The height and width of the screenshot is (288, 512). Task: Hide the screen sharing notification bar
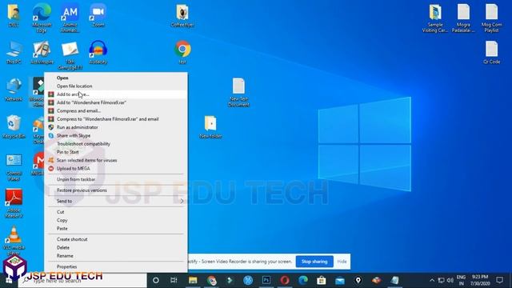pos(342,262)
